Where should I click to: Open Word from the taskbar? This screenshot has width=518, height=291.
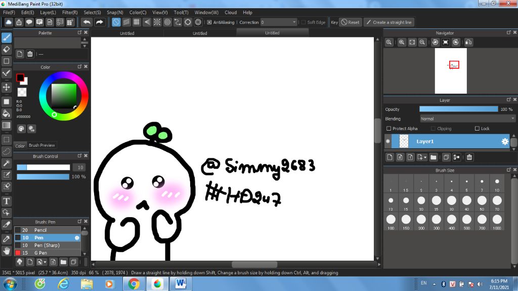tap(181, 284)
